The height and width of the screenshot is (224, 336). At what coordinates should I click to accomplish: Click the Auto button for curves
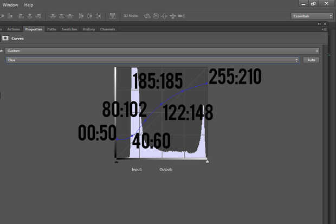(x=311, y=60)
